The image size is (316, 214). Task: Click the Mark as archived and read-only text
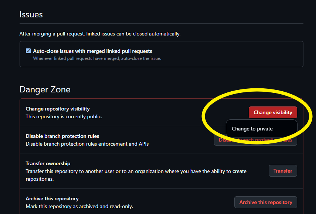coord(79,207)
